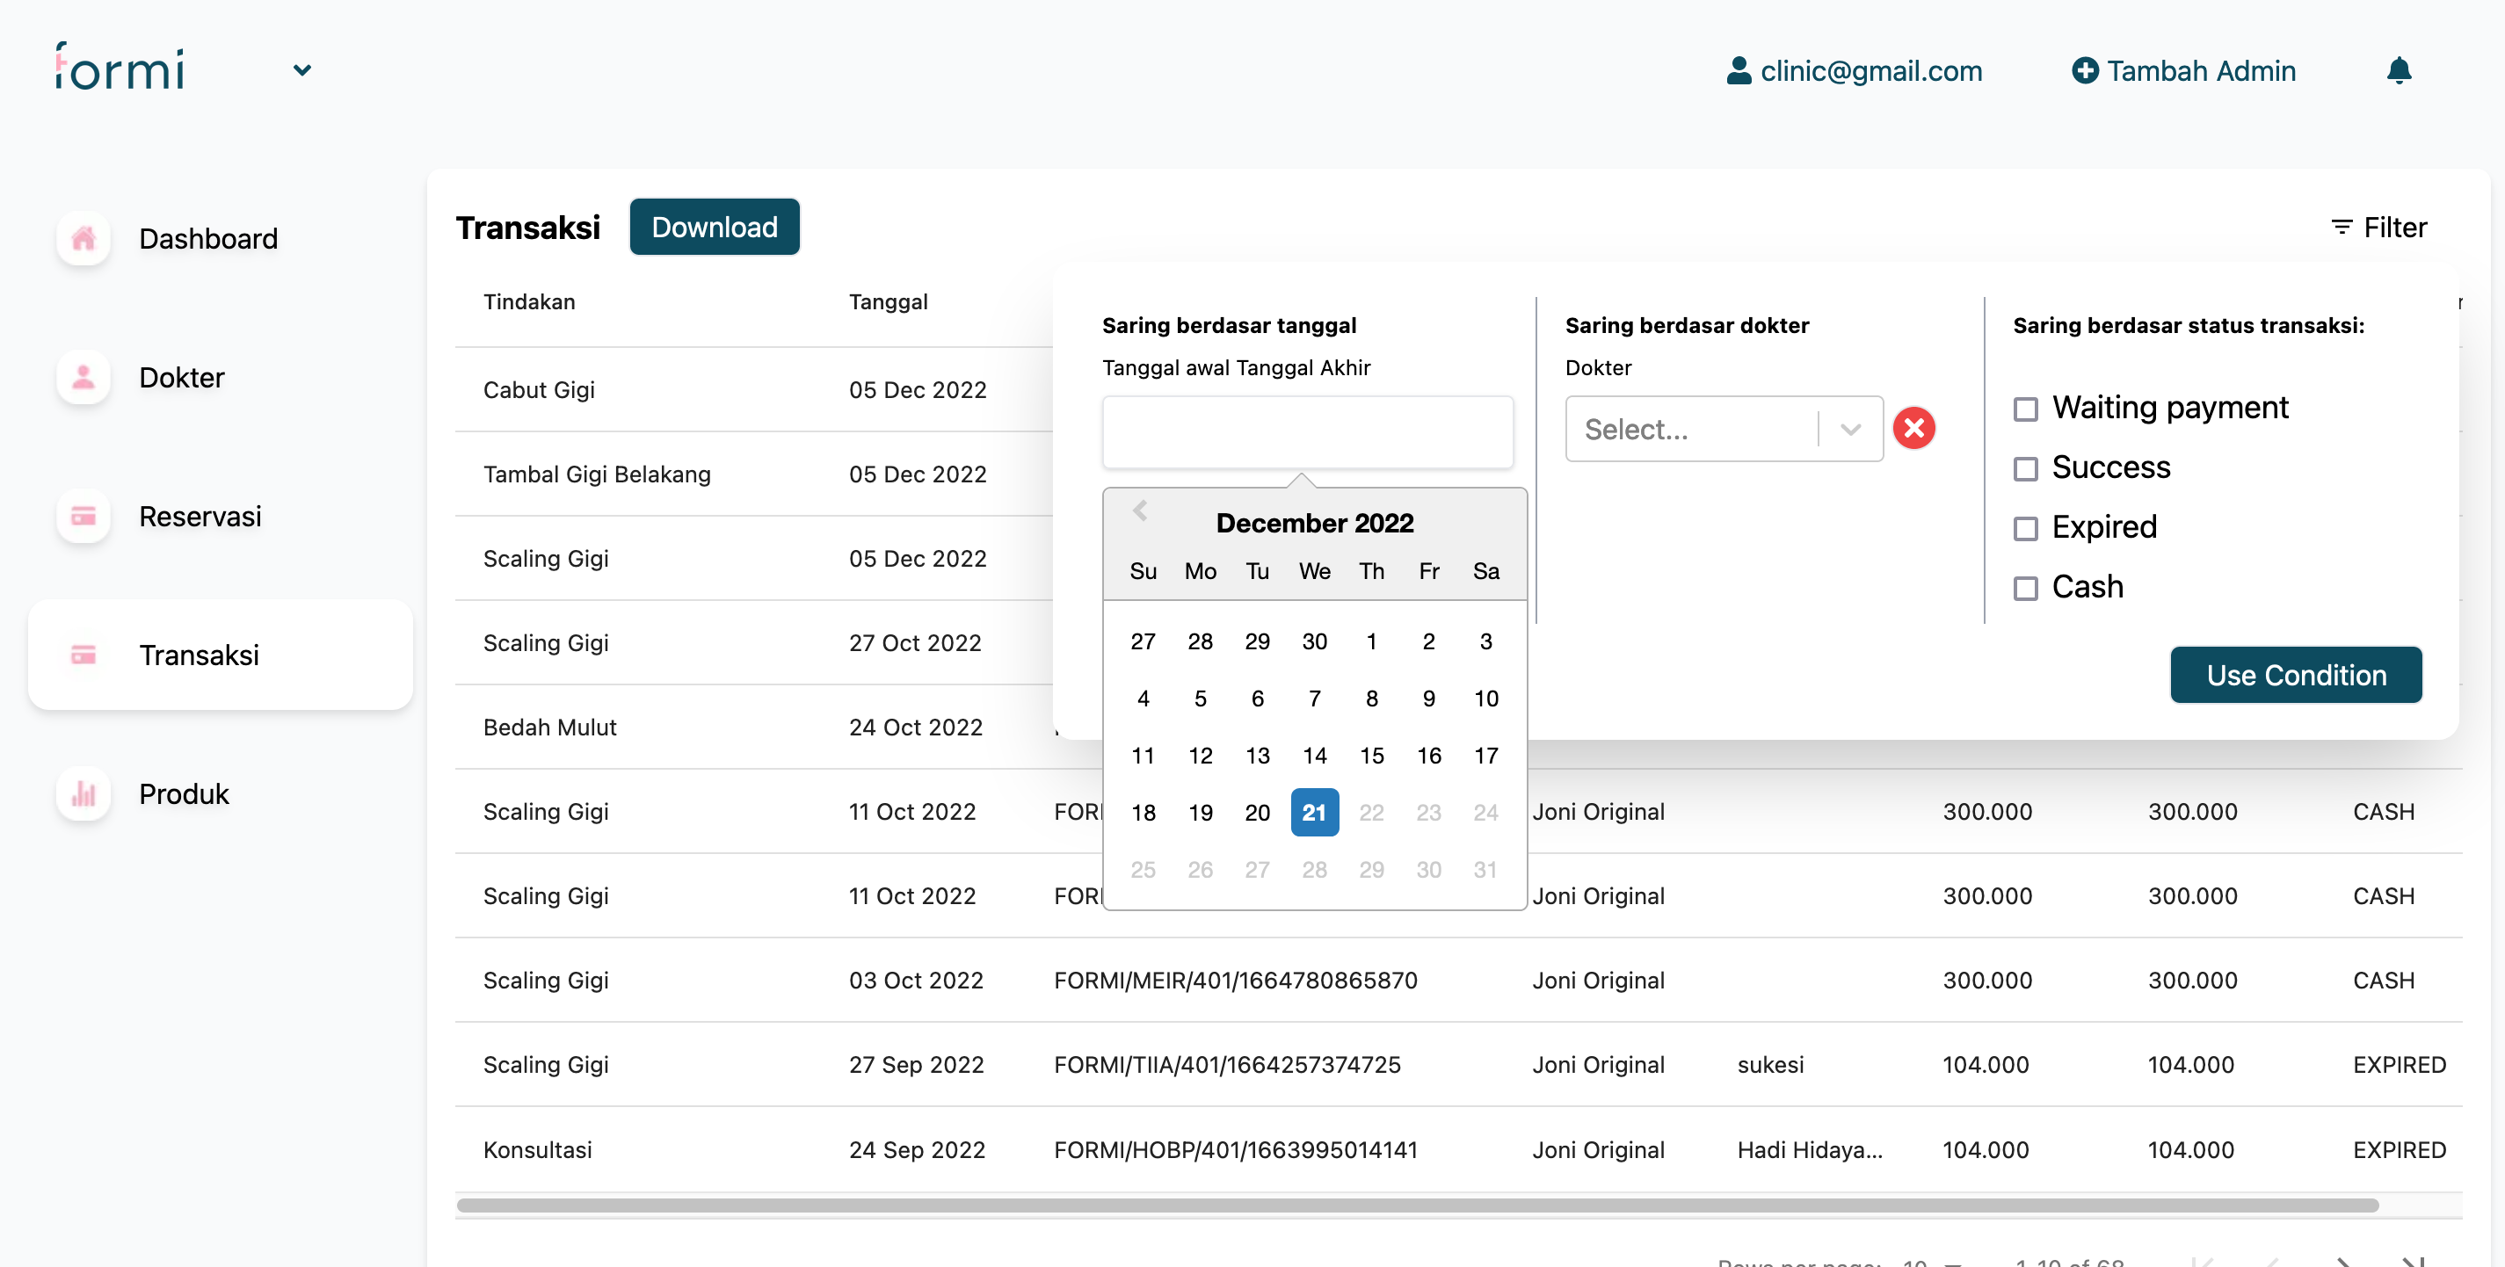
Task: Expand the chevron next to formi logo
Action: tap(302, 70)
